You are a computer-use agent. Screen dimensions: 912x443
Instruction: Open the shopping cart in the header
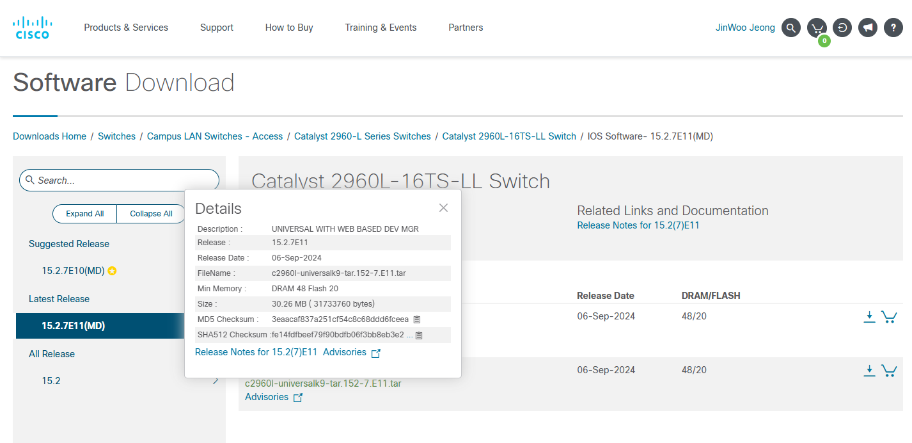pyautogui.click(x=817, y=28)
